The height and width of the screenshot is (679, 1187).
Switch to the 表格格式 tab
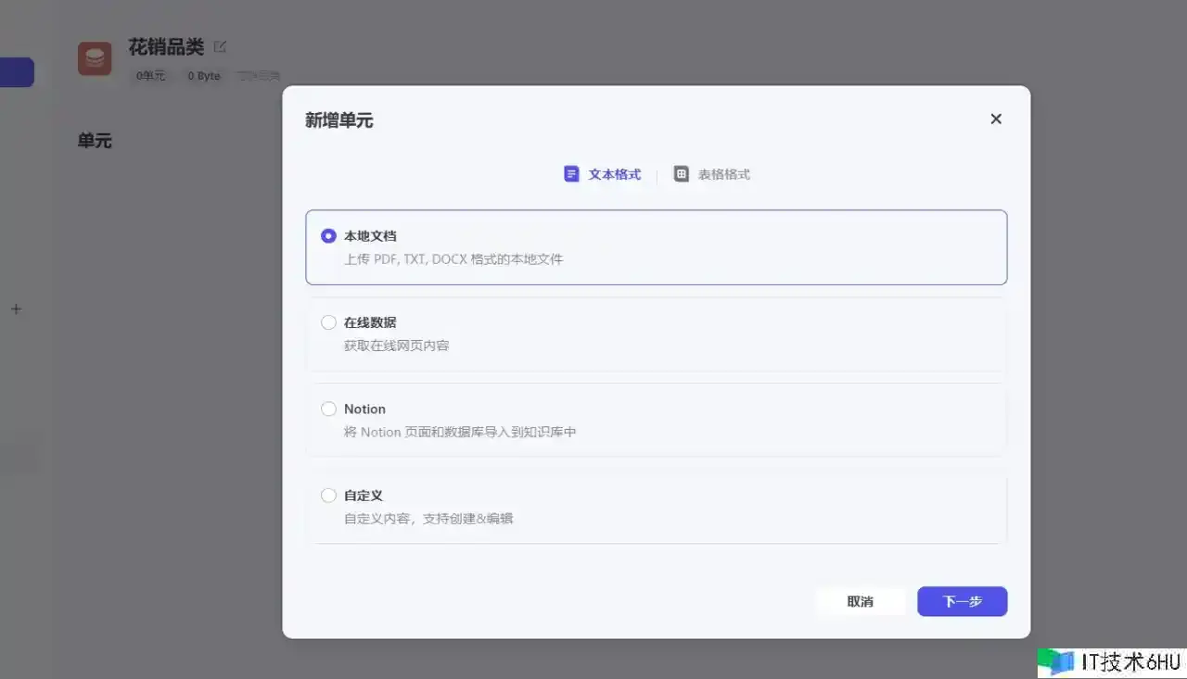tap(712, 174)
